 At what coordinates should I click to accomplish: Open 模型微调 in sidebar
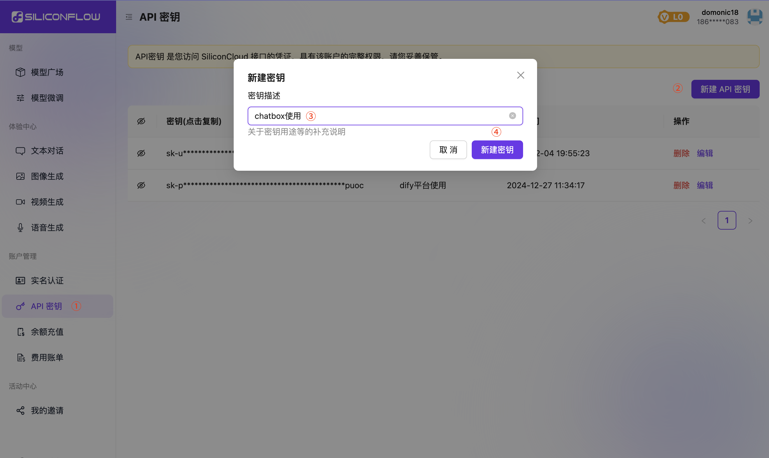pos(47,98)
